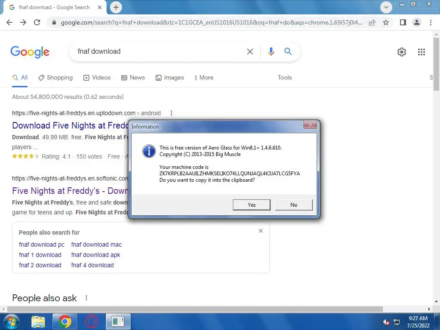Open People also ask options menu
The image size is (440, 330).
(86, 298)
